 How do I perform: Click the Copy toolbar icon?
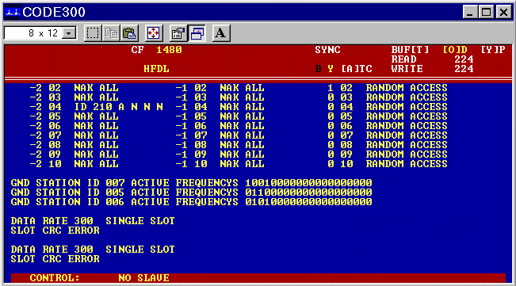[x=111, y=33]
